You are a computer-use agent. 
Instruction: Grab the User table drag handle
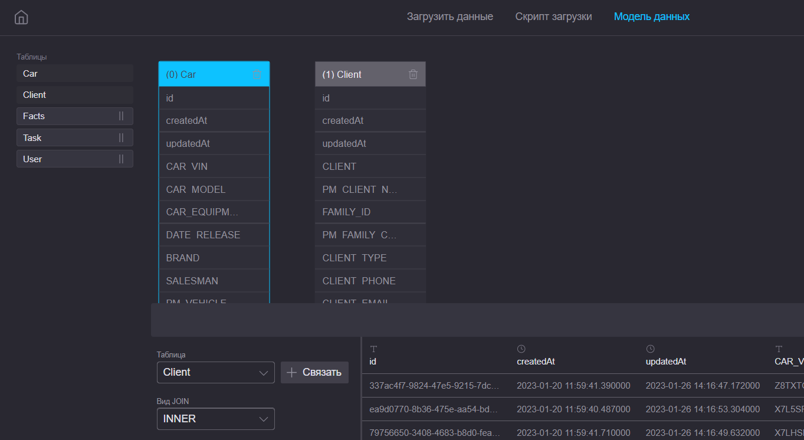(x=121, y=159)
